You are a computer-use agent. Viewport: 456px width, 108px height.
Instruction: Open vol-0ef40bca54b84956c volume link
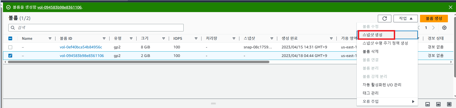pyautogui.click(x=81, y=47)
